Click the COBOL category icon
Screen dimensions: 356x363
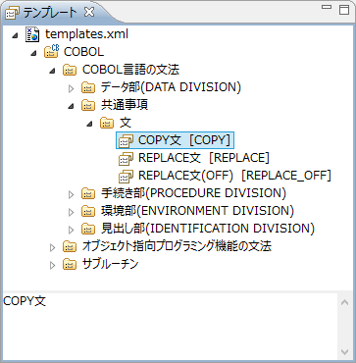(x=51, y=52)
